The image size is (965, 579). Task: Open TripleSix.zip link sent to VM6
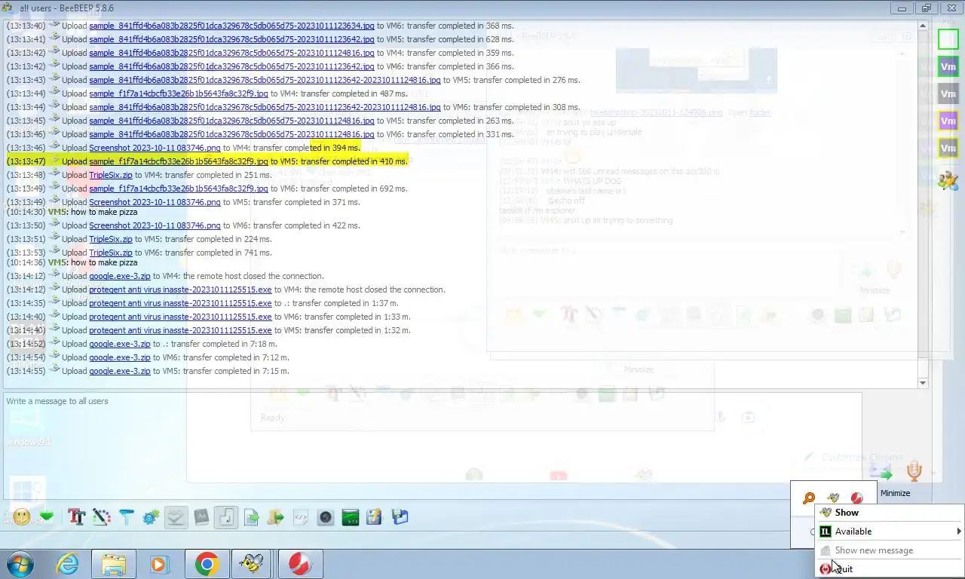pos(111,253)
